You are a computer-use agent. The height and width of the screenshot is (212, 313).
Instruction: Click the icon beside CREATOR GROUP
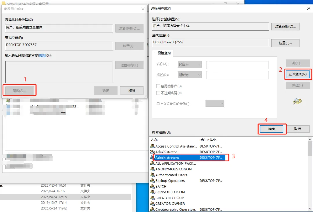152,198
